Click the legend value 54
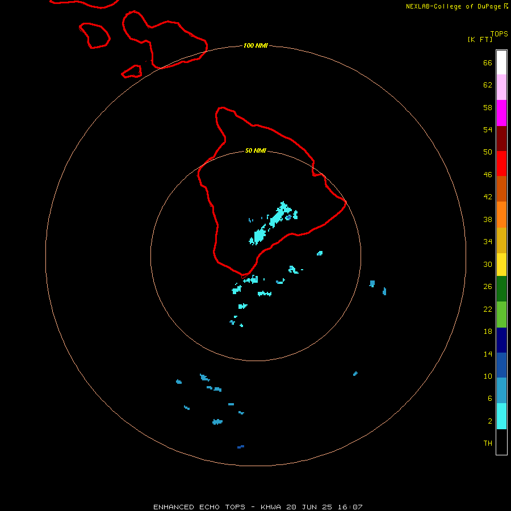 tap(488, 129)
